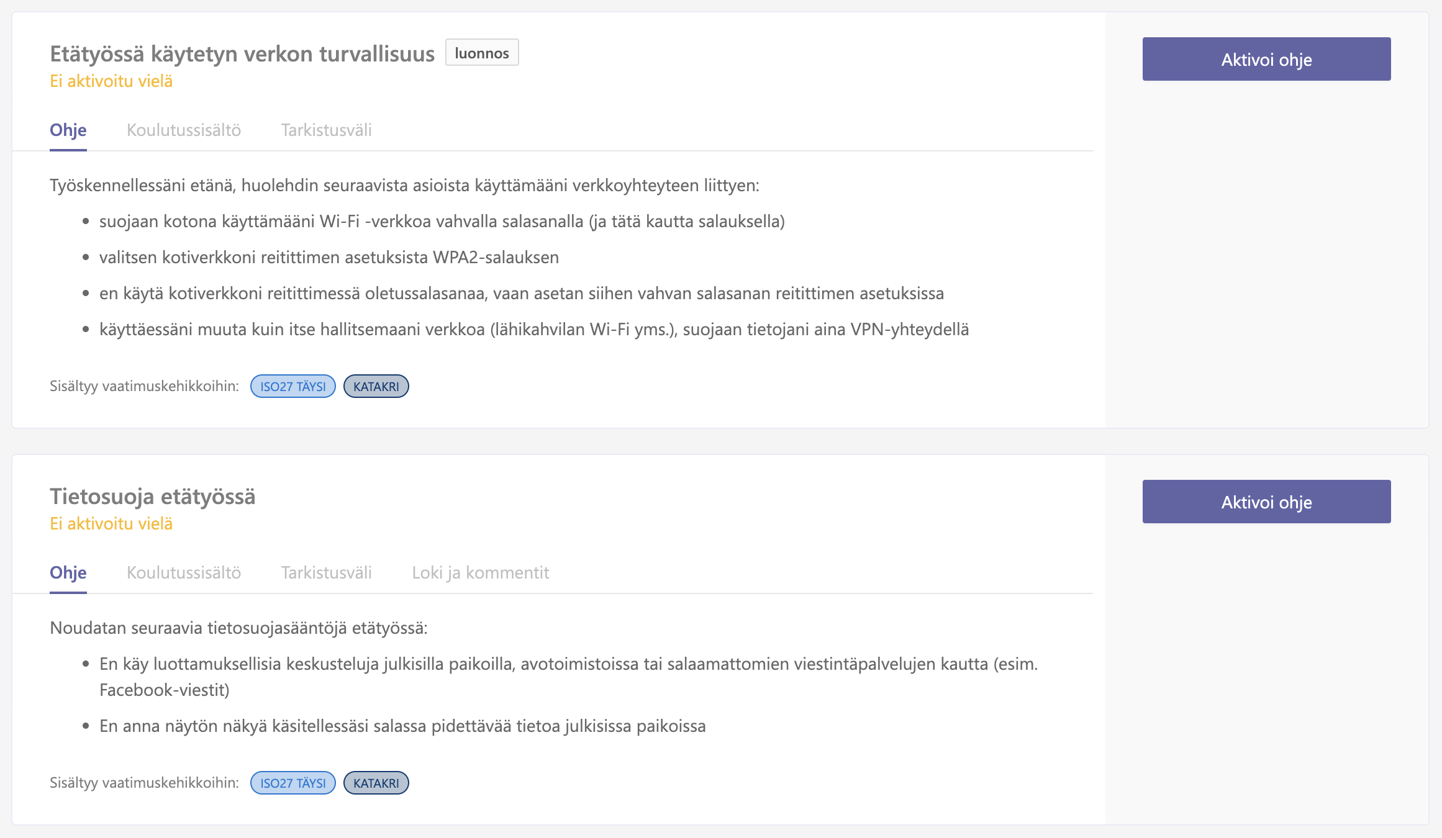Activate the Tietosuoja etätyössä guideline

[x=1266, y=502]
